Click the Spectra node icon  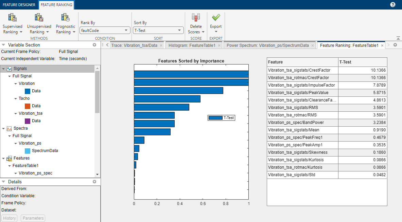coord(9,129)
